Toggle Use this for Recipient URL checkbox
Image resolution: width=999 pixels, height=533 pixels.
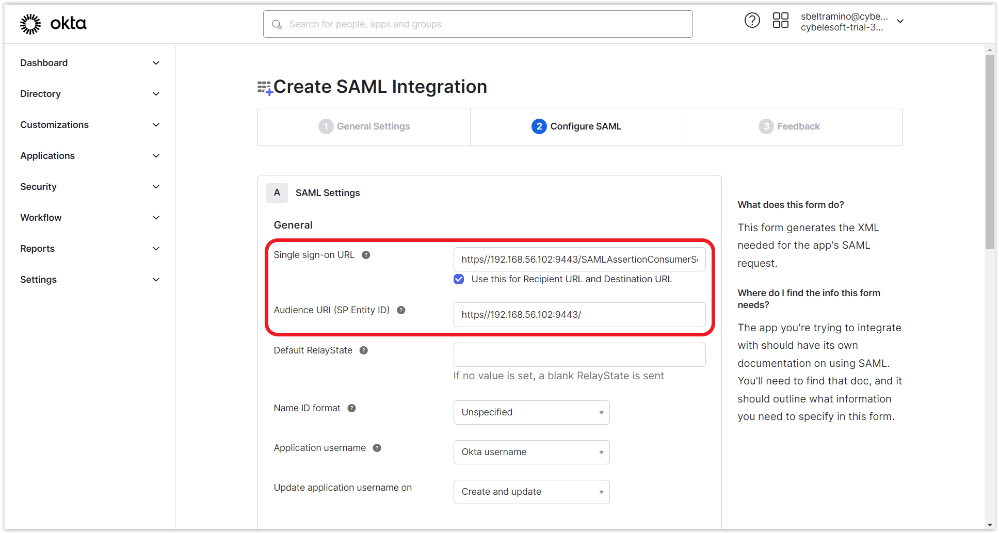pos(459,279)
